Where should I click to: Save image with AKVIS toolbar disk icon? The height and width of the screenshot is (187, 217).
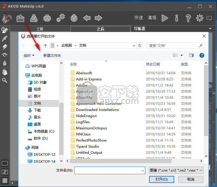pos(34,18)
